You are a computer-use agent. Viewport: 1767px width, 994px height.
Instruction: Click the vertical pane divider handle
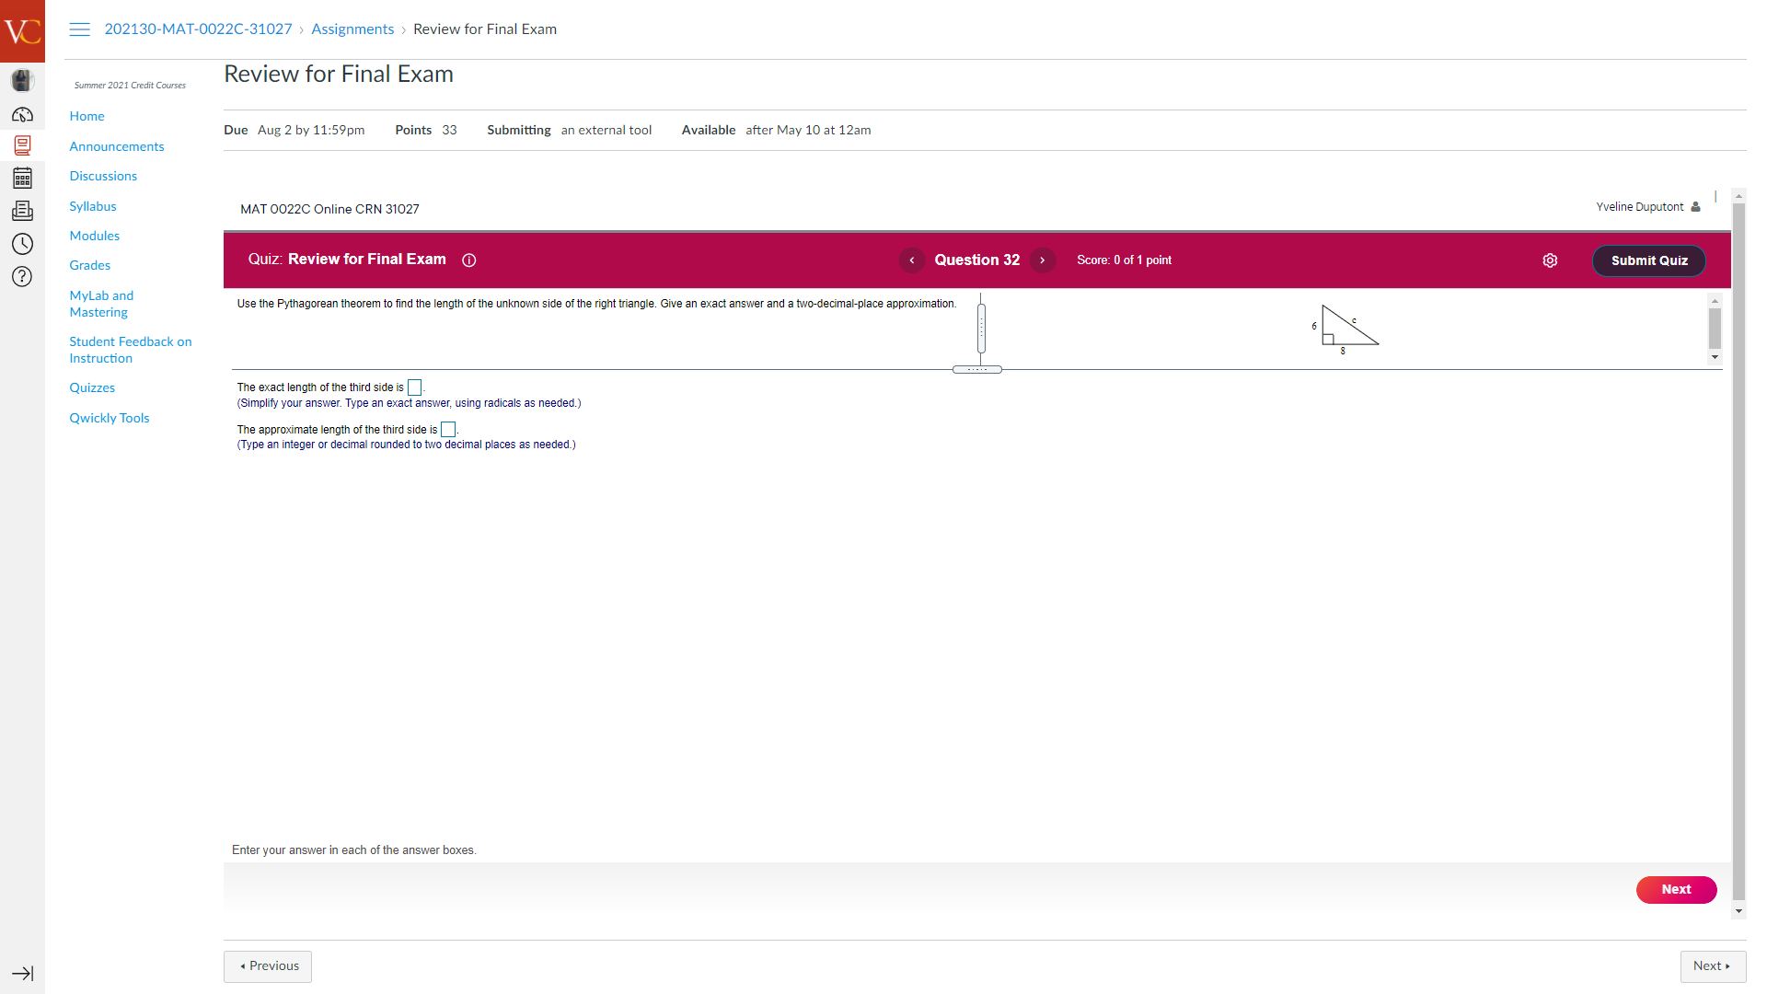click(981, 328)
